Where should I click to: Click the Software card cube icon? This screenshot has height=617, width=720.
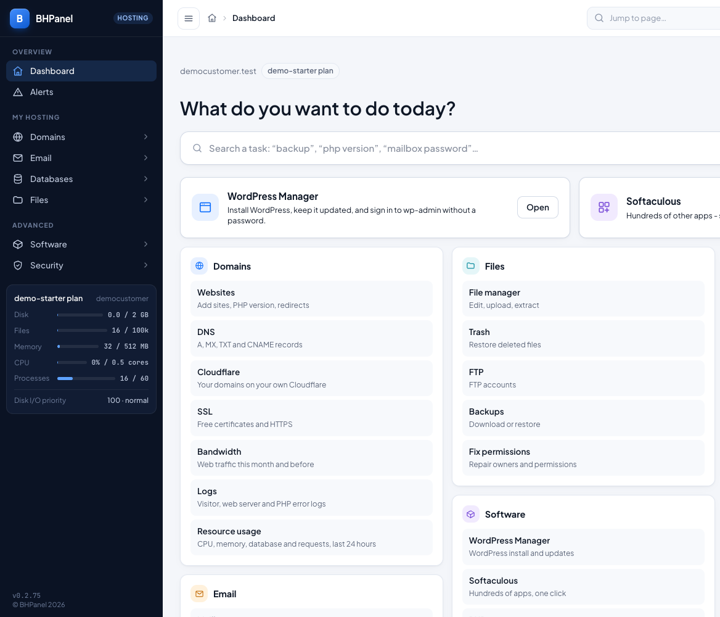pyautogui.click(x=471, y=514)
